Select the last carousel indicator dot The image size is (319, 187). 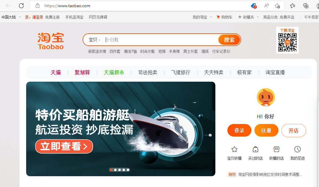pos(128,170)
